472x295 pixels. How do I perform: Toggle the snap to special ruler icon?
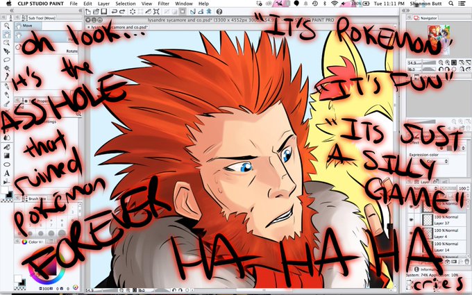[x=201, y=12]
